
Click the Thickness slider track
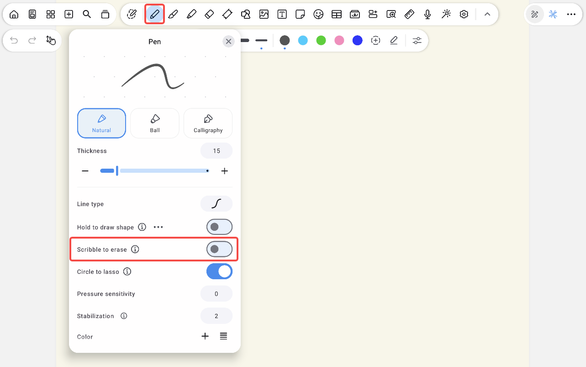tap(155, 171)
